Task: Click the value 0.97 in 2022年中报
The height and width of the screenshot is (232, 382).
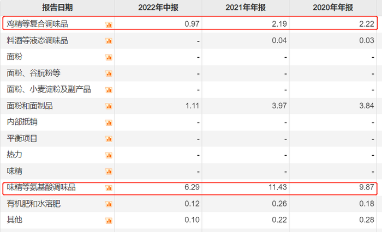Action: (x=192, y=24)
